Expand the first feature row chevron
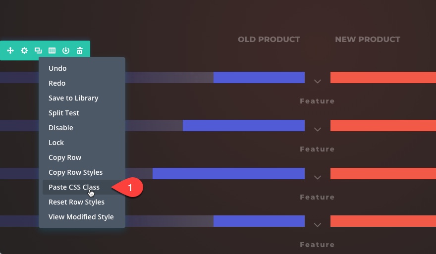Image resolution: width=436 pixels, height=254 pixels. click(x=318, y=81)
